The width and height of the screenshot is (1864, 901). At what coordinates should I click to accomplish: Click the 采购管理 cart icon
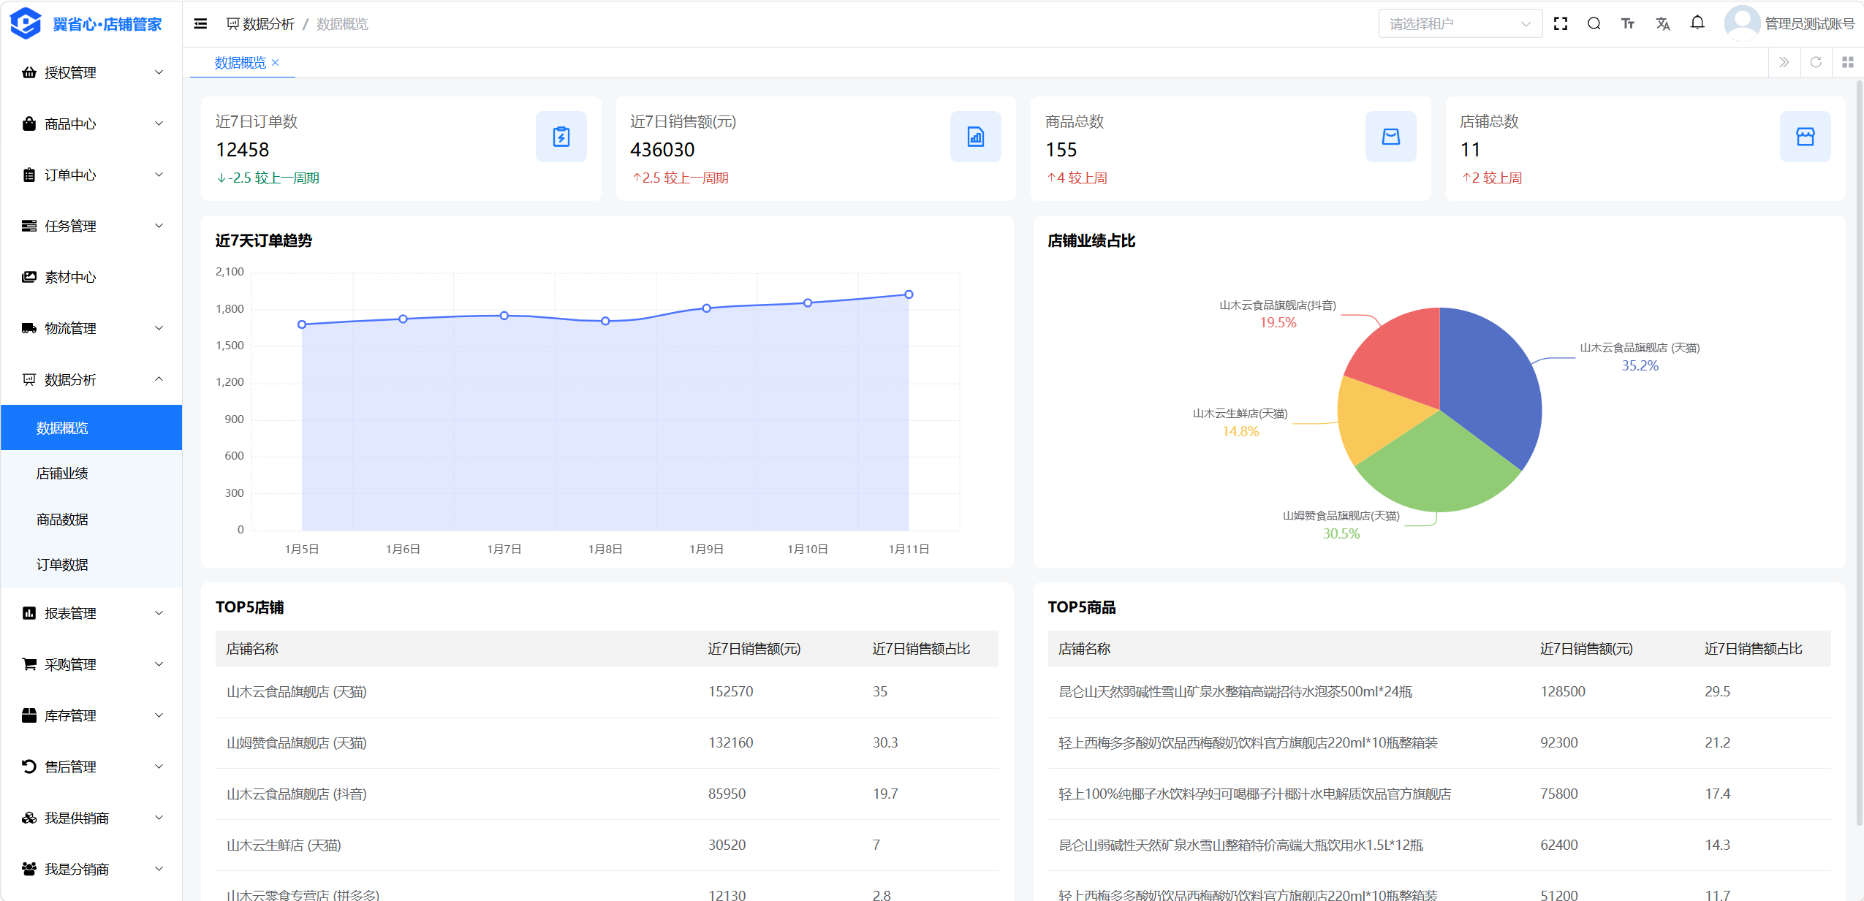pyautogui.click(x=29, y=664)
